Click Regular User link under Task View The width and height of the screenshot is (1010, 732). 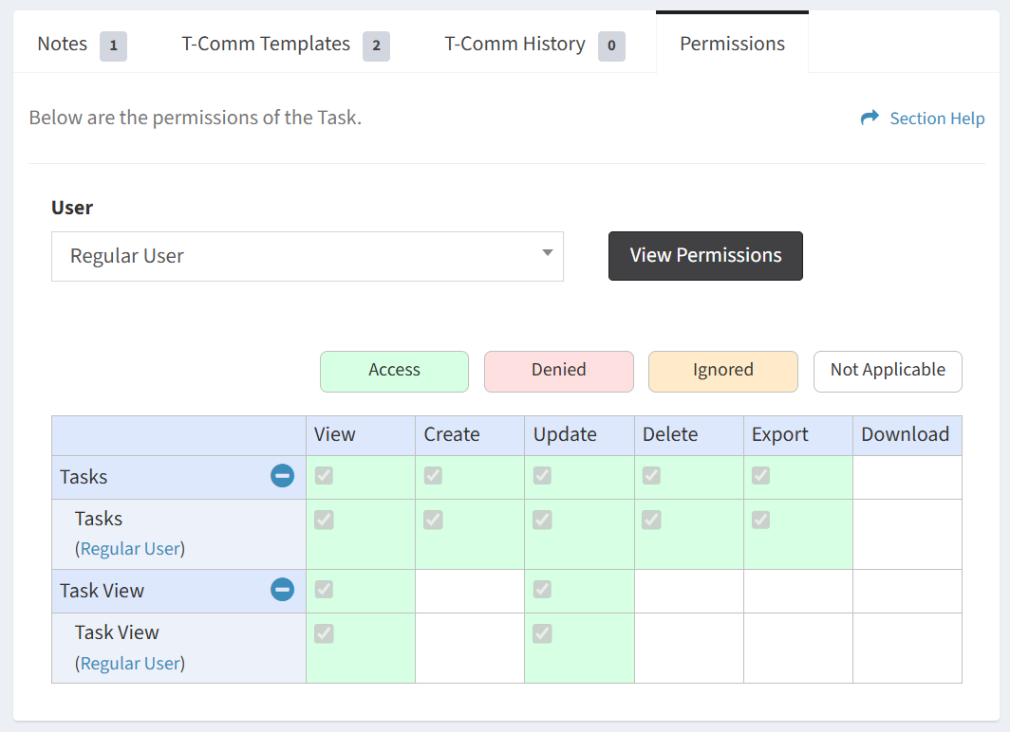(130, 663)
